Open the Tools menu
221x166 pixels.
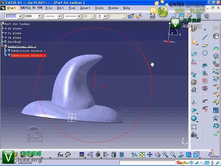(x=99, y=8)
